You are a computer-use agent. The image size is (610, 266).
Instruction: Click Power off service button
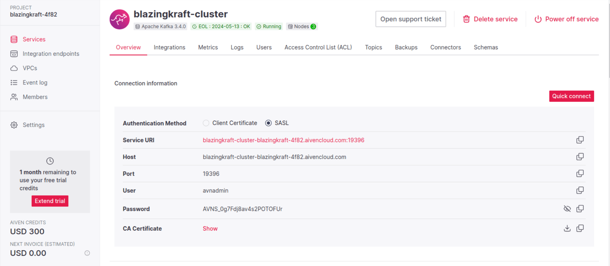tap(566, 19)
